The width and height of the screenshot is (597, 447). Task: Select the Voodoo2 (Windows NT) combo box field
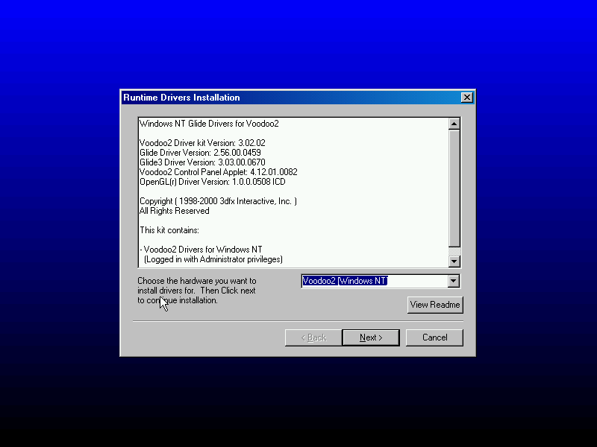tap(373, 281)
